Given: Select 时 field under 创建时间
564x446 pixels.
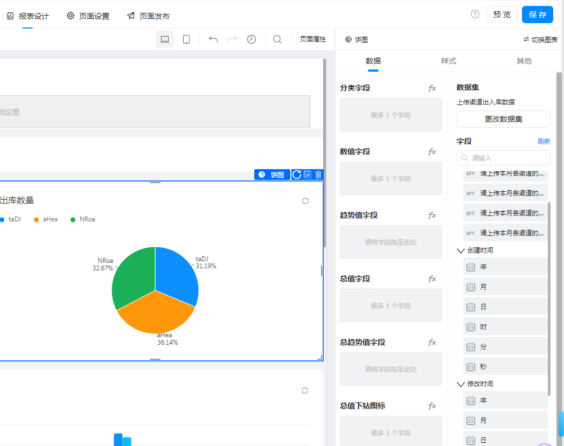Looking at the screenshot, I should pyautogui.click(x=505, y=326).
